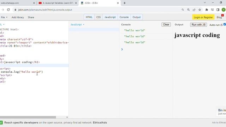Toggle the browser side panel icon
This screenshot has height=127, width=226.
[x=218, y=10]
